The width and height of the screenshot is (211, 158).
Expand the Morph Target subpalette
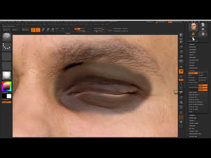pos(194,123)
